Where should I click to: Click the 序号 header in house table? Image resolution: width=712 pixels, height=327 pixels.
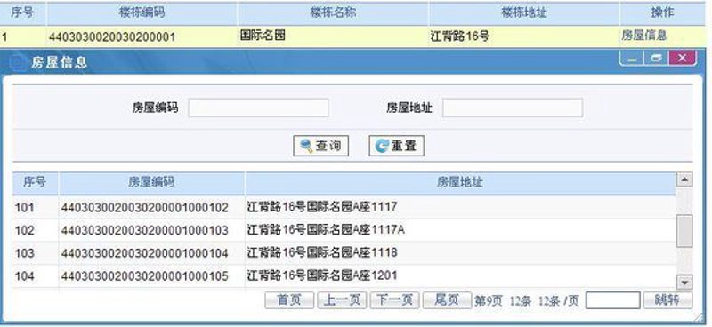pyautogui.click(x=35, y=183)
